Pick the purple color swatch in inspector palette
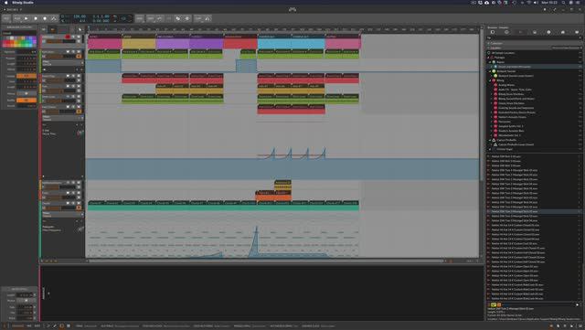This screenshot has width=585, height=330. pos(35,42)
